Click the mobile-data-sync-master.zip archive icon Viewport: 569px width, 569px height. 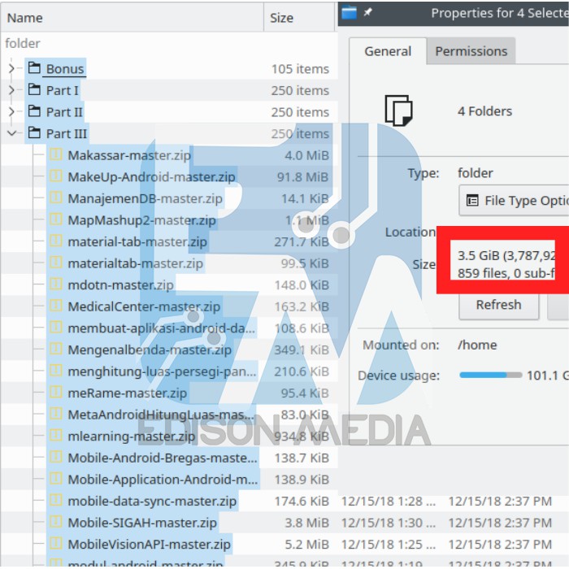coord(56,501)
